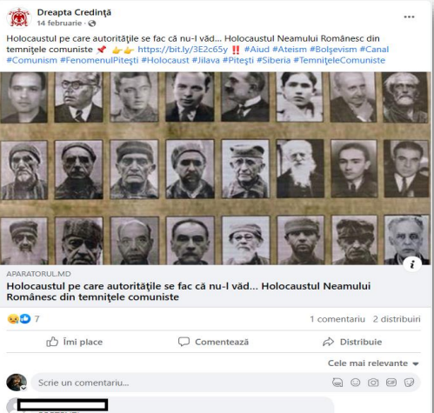Screen dimensions: 434x413
Task: View the 1 comentariu link
Action: click(x=337, y=319)
